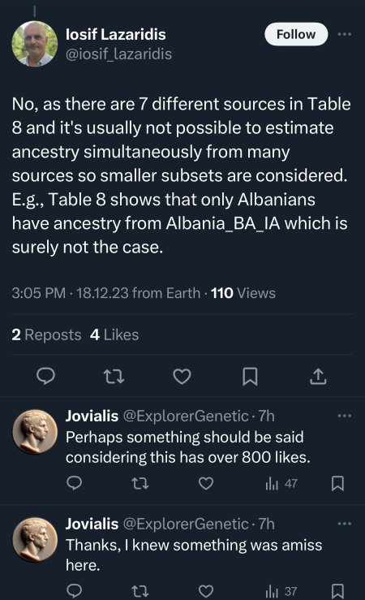Viewport: 365px width, 600px height.
Task: View analytics showing 47 views
Action: 281,484
